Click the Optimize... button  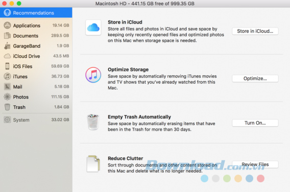[255, 79]
